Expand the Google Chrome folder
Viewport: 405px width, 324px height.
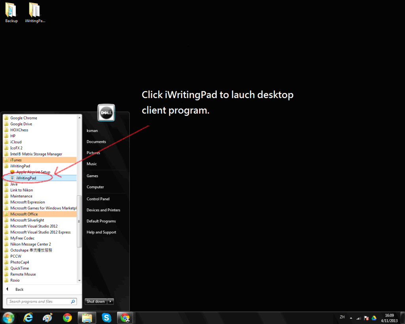[40, 118]
